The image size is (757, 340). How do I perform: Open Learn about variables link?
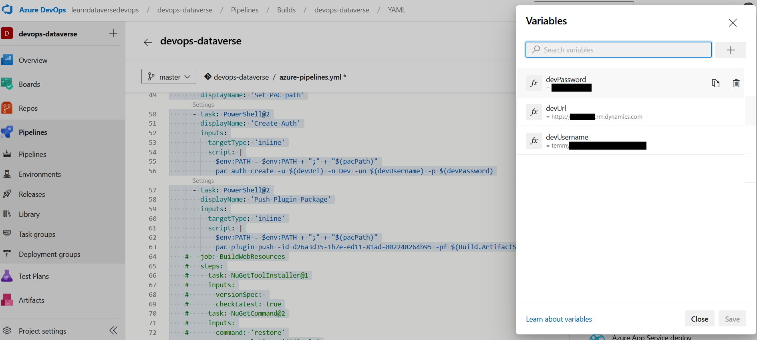[559, 319]
